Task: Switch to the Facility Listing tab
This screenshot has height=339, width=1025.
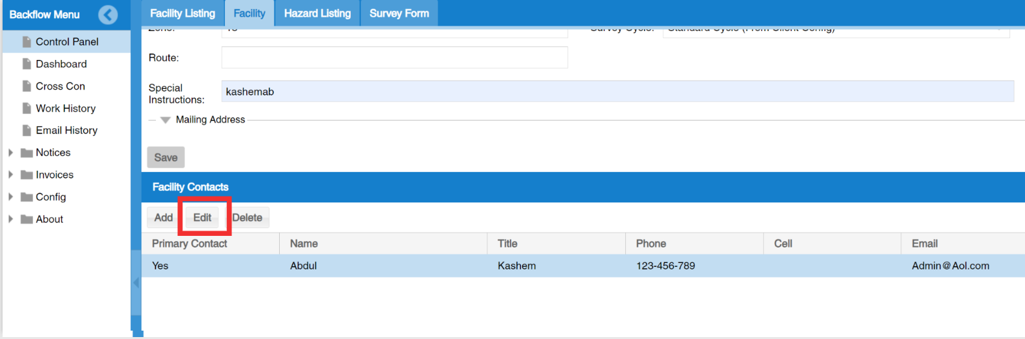Action: [x=182, y=14]
